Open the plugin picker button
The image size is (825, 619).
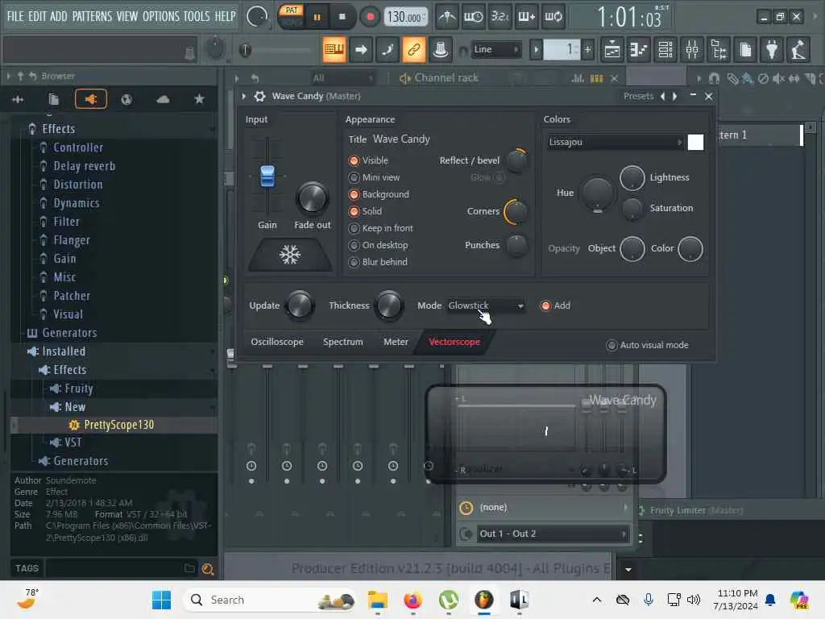[x=772, y=50]
